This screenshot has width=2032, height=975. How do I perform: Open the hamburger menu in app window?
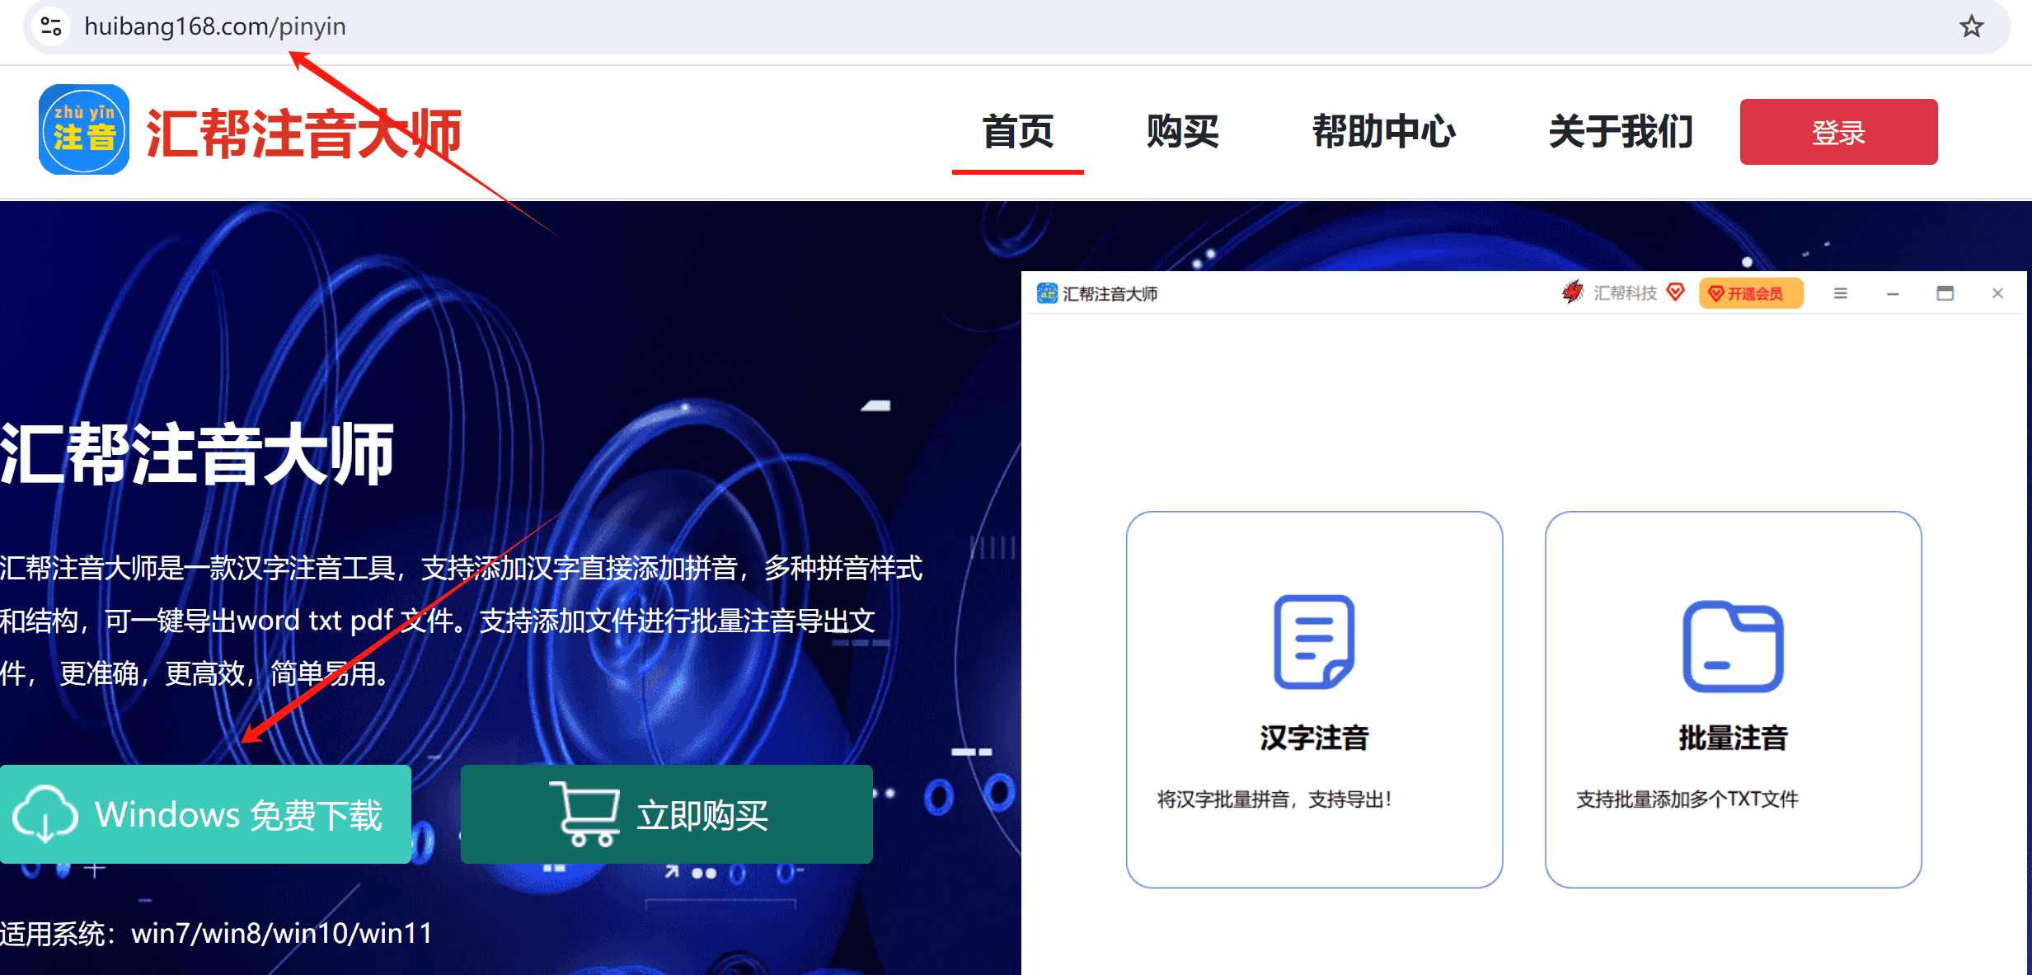click(1840, 293)
